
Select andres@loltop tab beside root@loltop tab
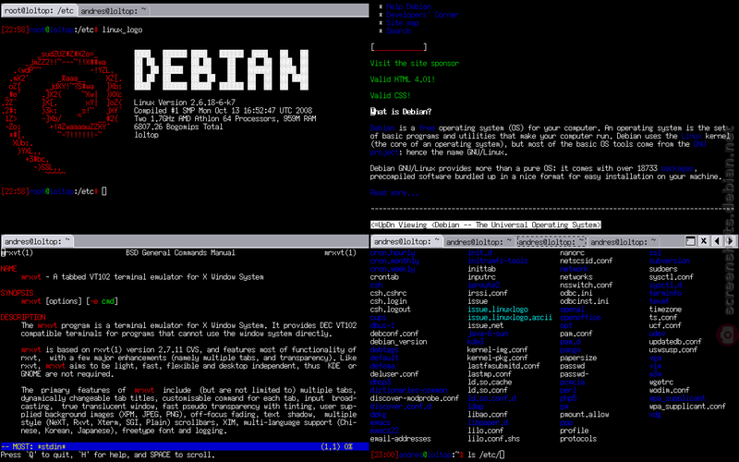coord(113,10)
